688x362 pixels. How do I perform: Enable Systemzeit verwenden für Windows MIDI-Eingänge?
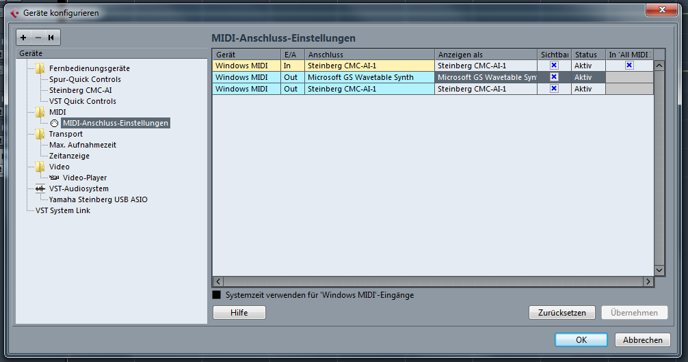click(x=216, y=295)
